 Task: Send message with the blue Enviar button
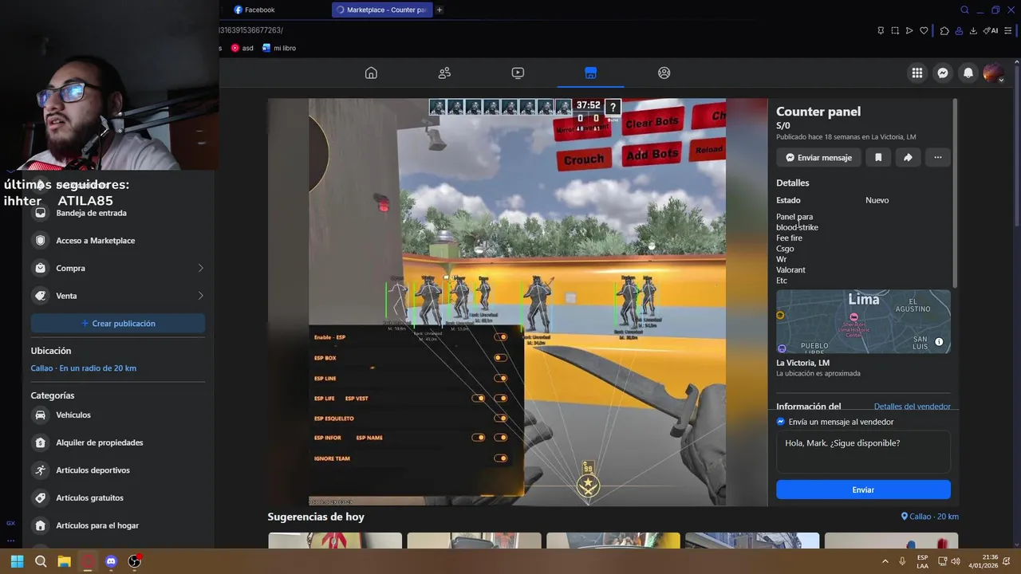click(x=863, y=489)
